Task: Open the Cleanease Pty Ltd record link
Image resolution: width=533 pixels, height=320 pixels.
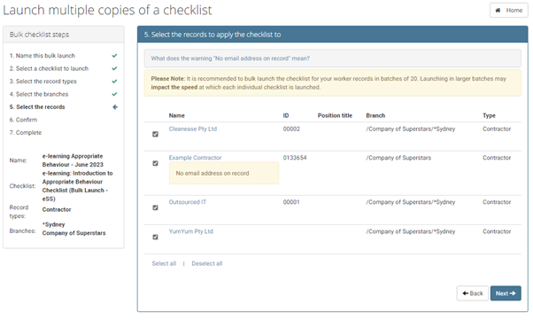Action: pos(193,129)
